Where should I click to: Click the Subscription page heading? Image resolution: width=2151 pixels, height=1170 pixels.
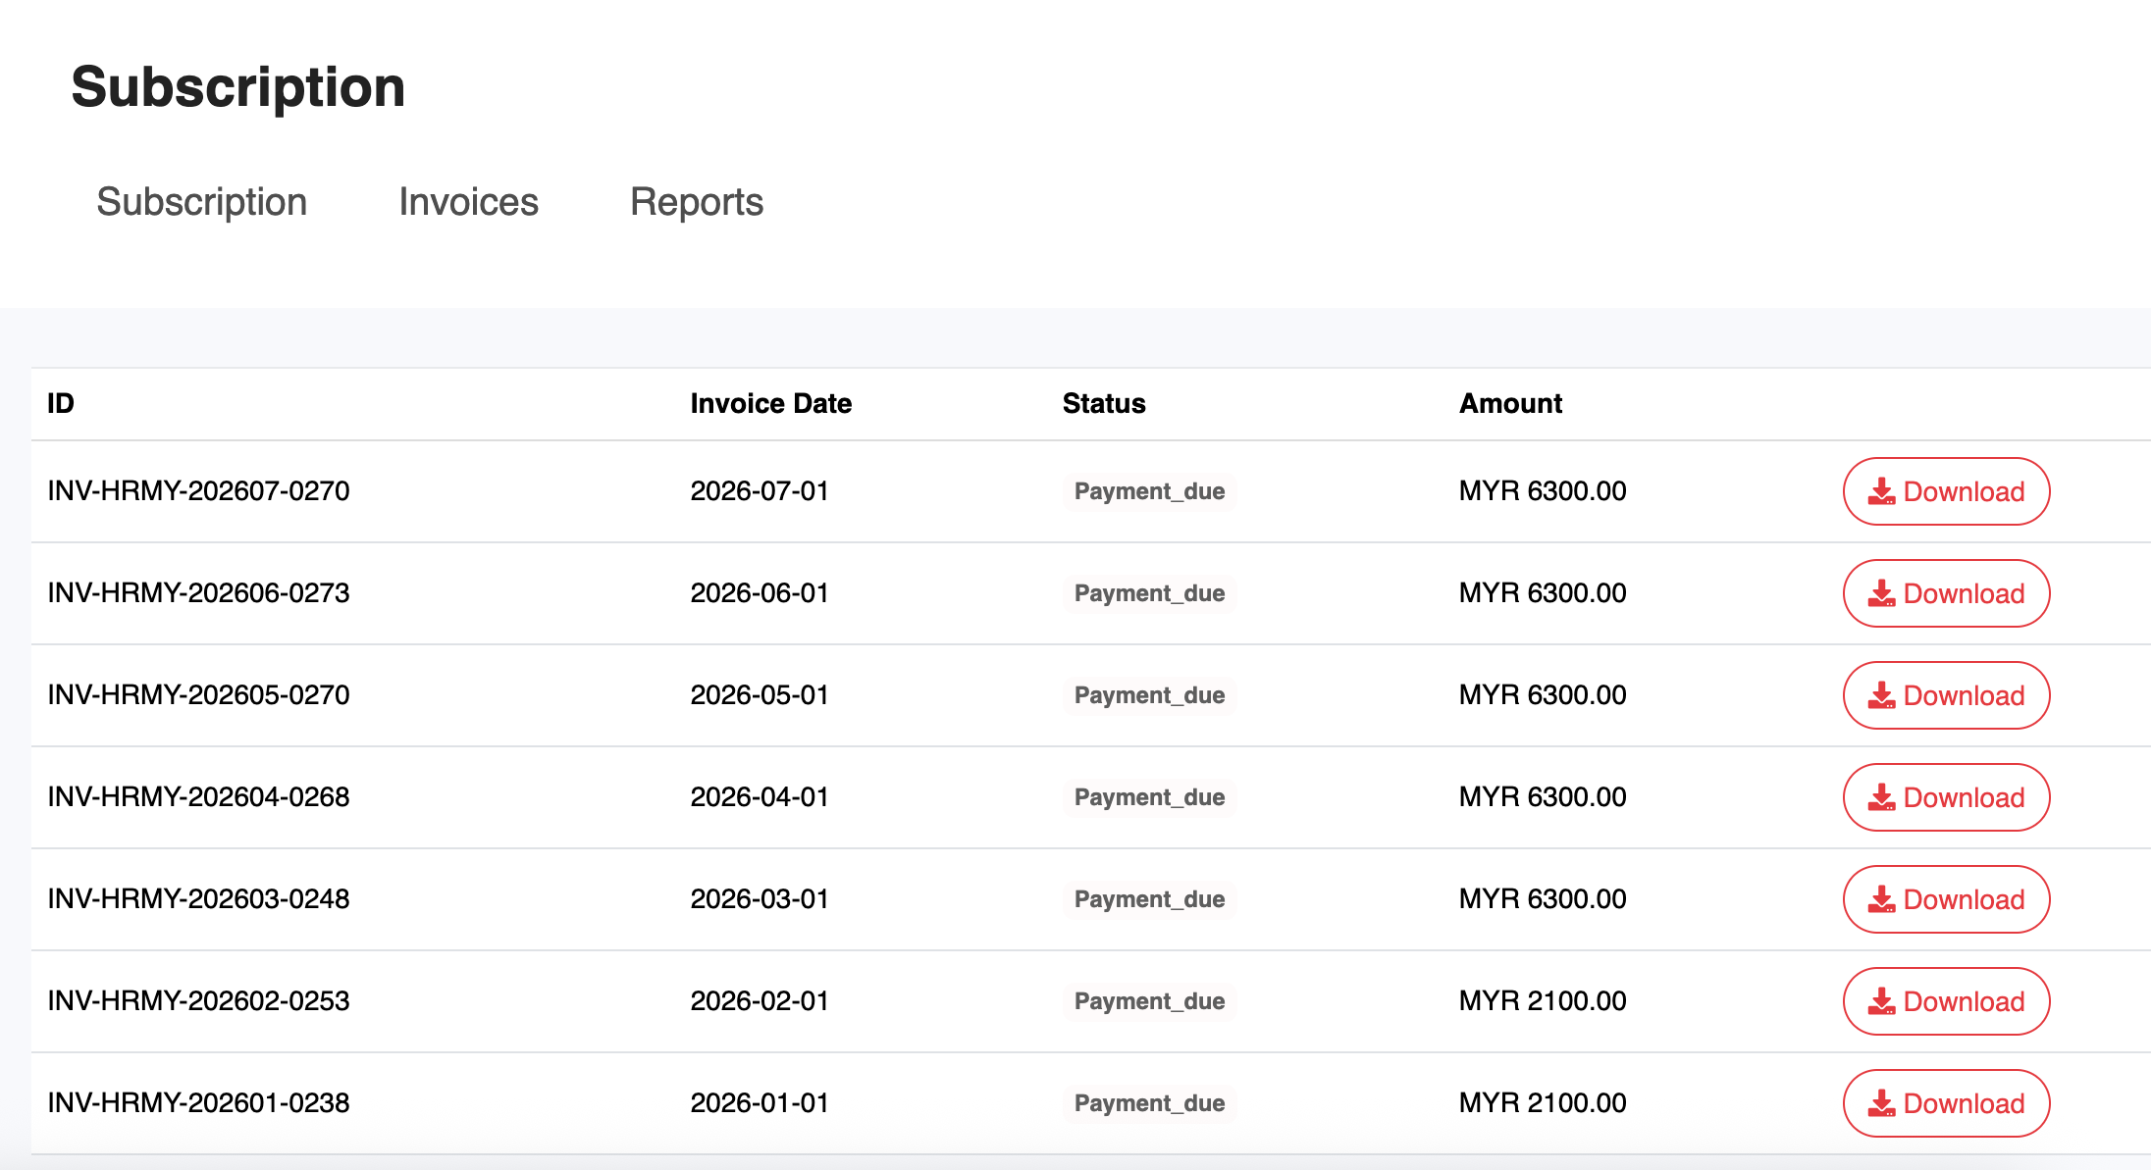pyautogui.click(x=238, y=87)
